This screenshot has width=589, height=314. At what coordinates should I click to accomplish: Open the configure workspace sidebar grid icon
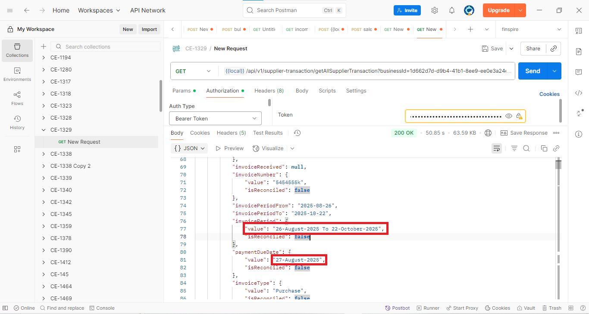click(x=17, y=149)
